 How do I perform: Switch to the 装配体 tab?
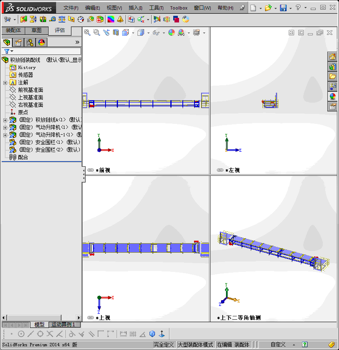click(13, 30)
